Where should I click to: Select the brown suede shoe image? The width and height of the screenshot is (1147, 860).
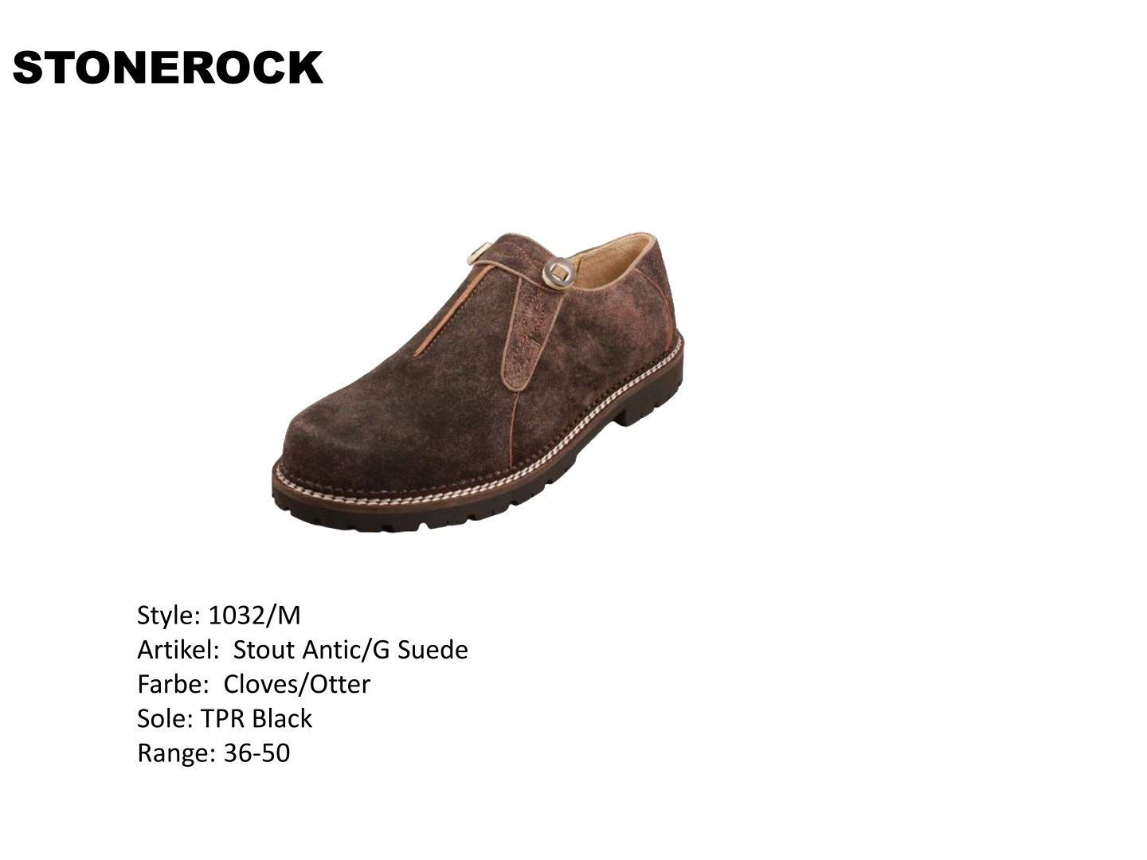[x=478, y=382]
